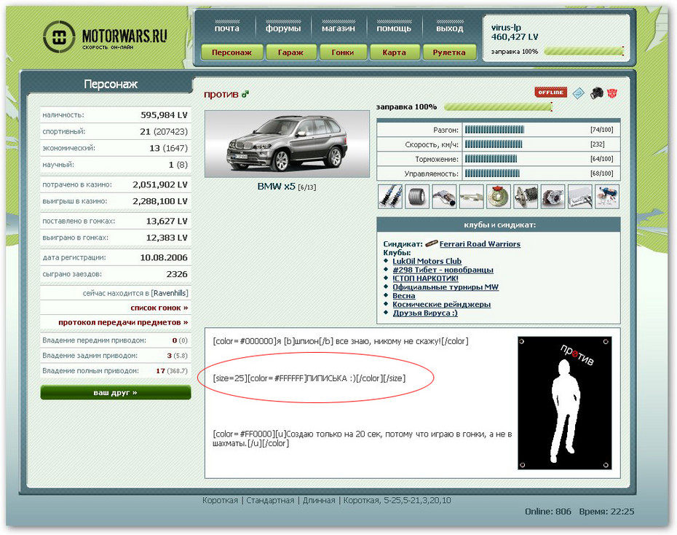Click the syndicate badge icon beside Ferrari Road Warriors
Viewport: 677px width, 535px height.
432,243
